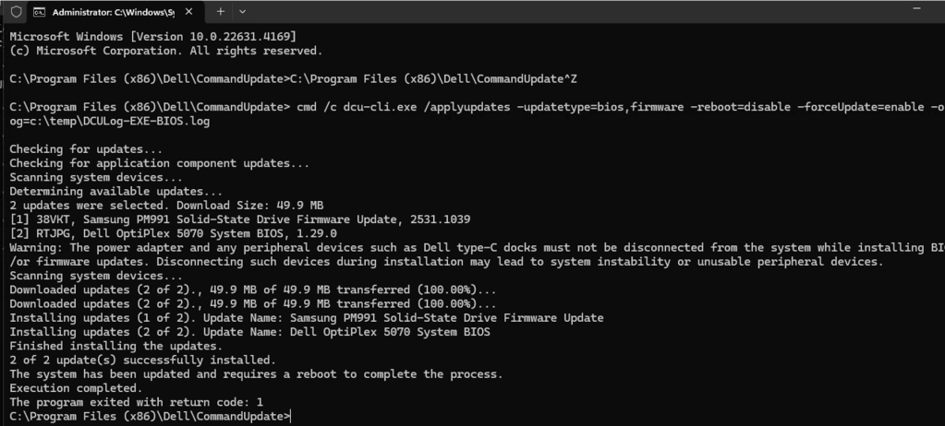
Task: Expand the new tab profile dropdown
Action: coord(243,12)
